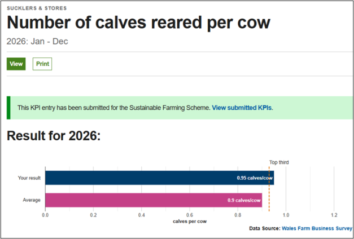Click the Sucklers & Stores category label
This screenshot has height=239, width=354.
coord(37,8)
